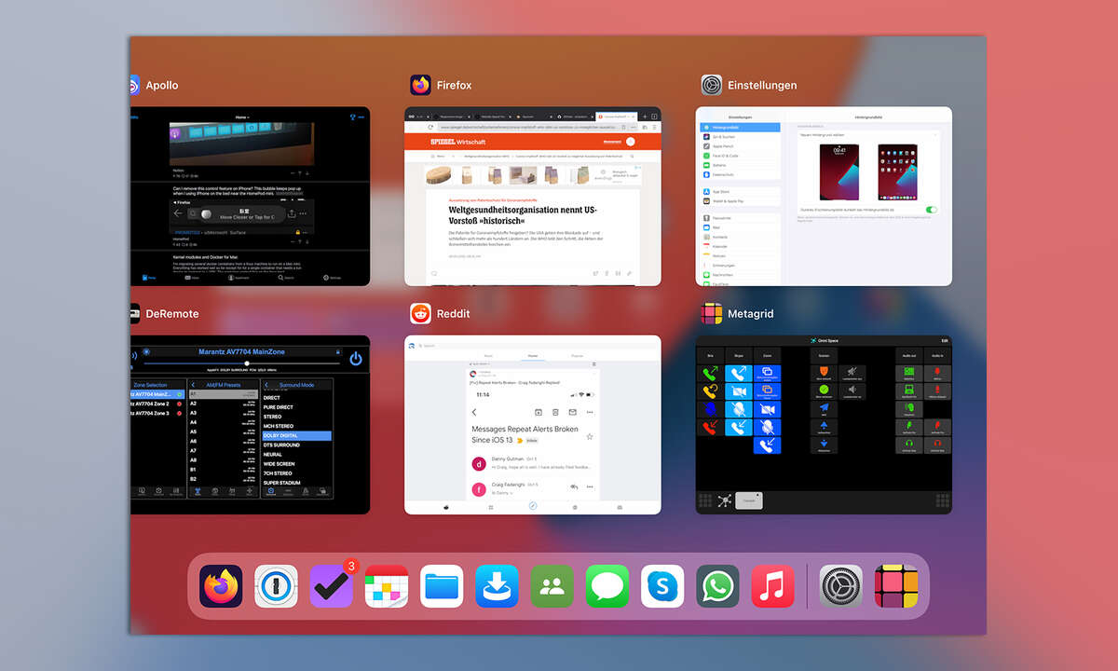Tap the new-tab plus in the Firefox card
Image resolution: width=1118 pixels, height=671 pixels.
(x=645, y=116)
